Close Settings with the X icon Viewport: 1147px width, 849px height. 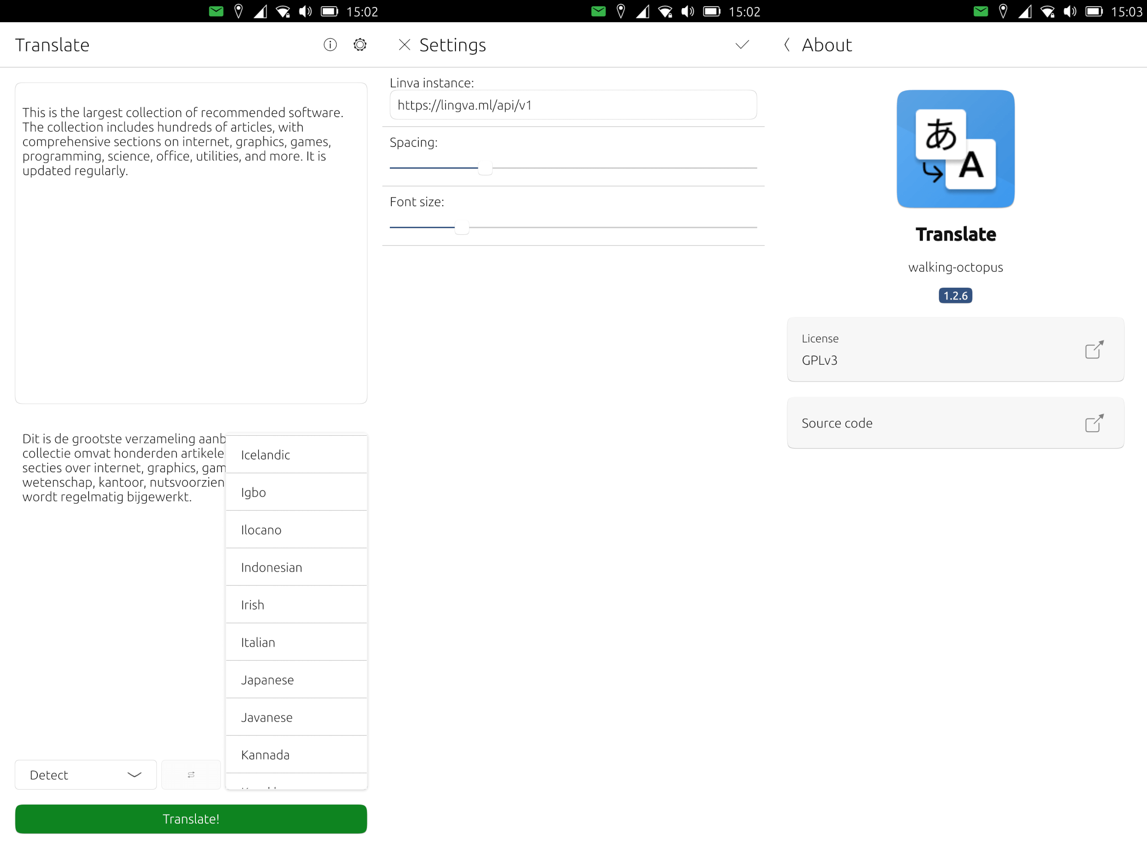404,45
